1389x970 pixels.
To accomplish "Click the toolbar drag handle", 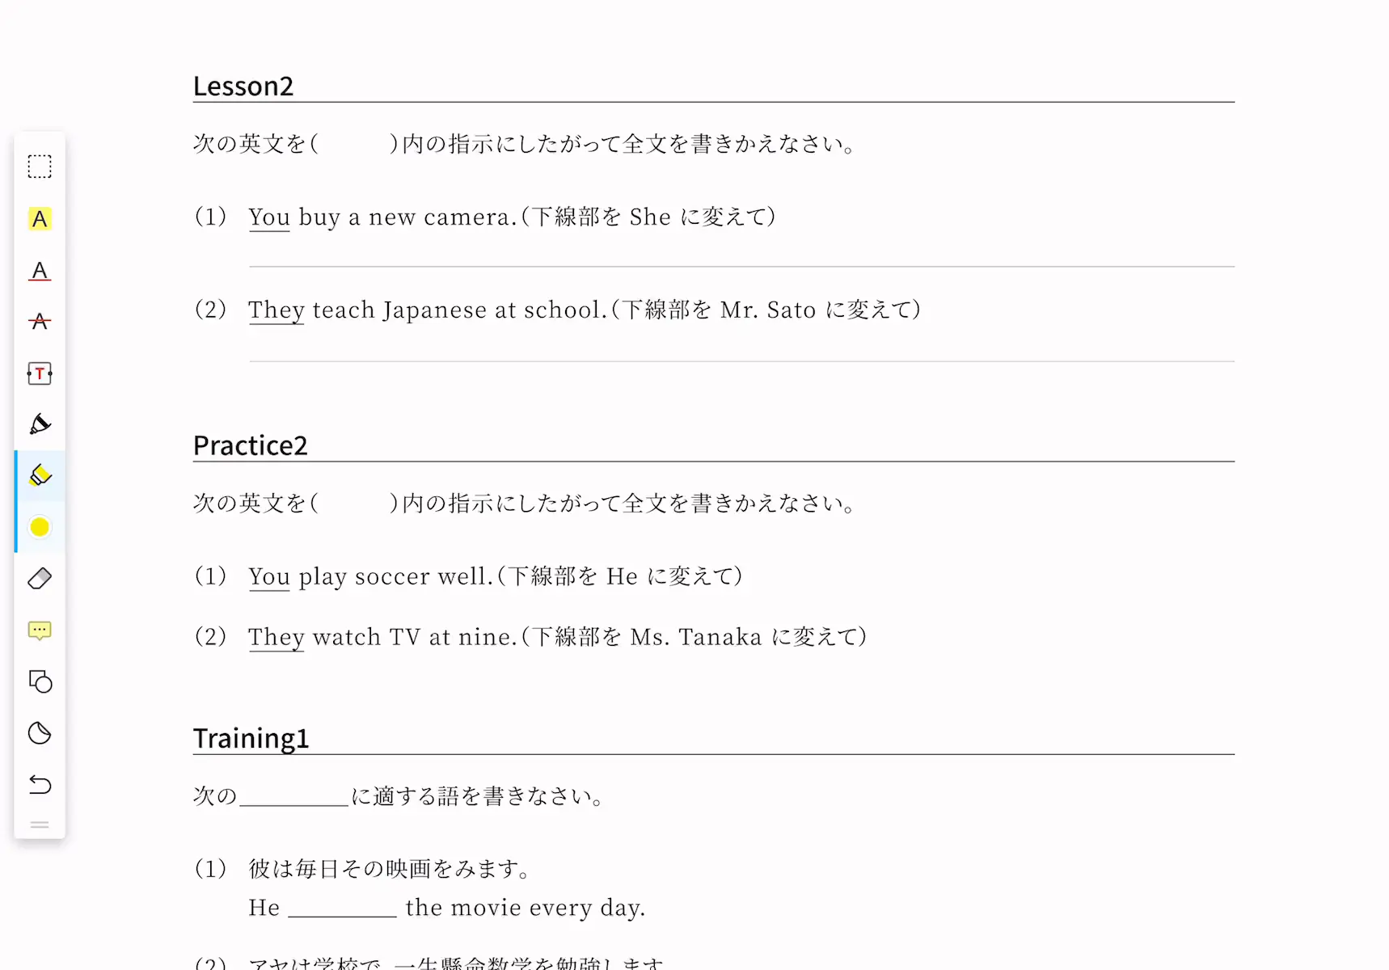I will point(40,825).
